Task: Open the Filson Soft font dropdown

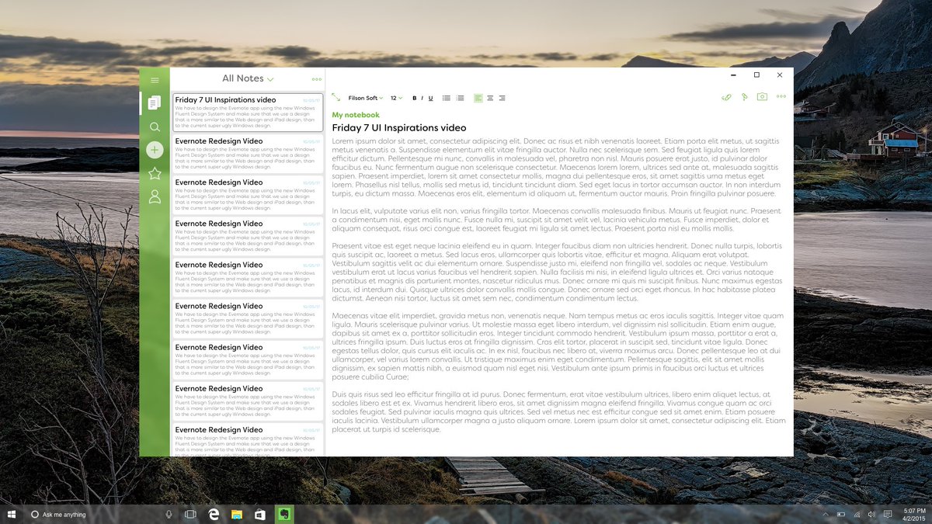Action: [x=366, y=98]
